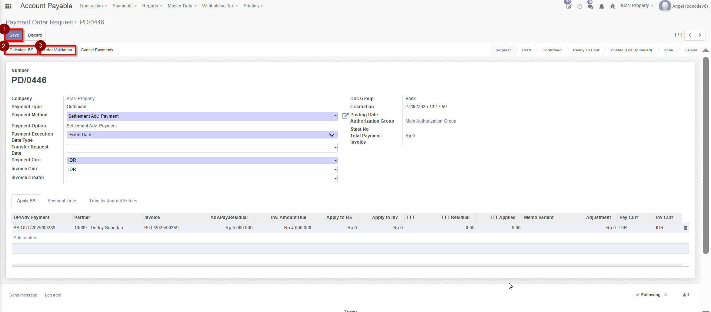Click the Cancel Payments button
This screenshot has height=312, width=711.
click(x=97, y=50)
